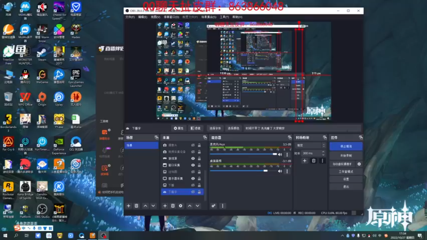Add a new scene with plus button
Viewport: 427px width, 240px height.
129,206
